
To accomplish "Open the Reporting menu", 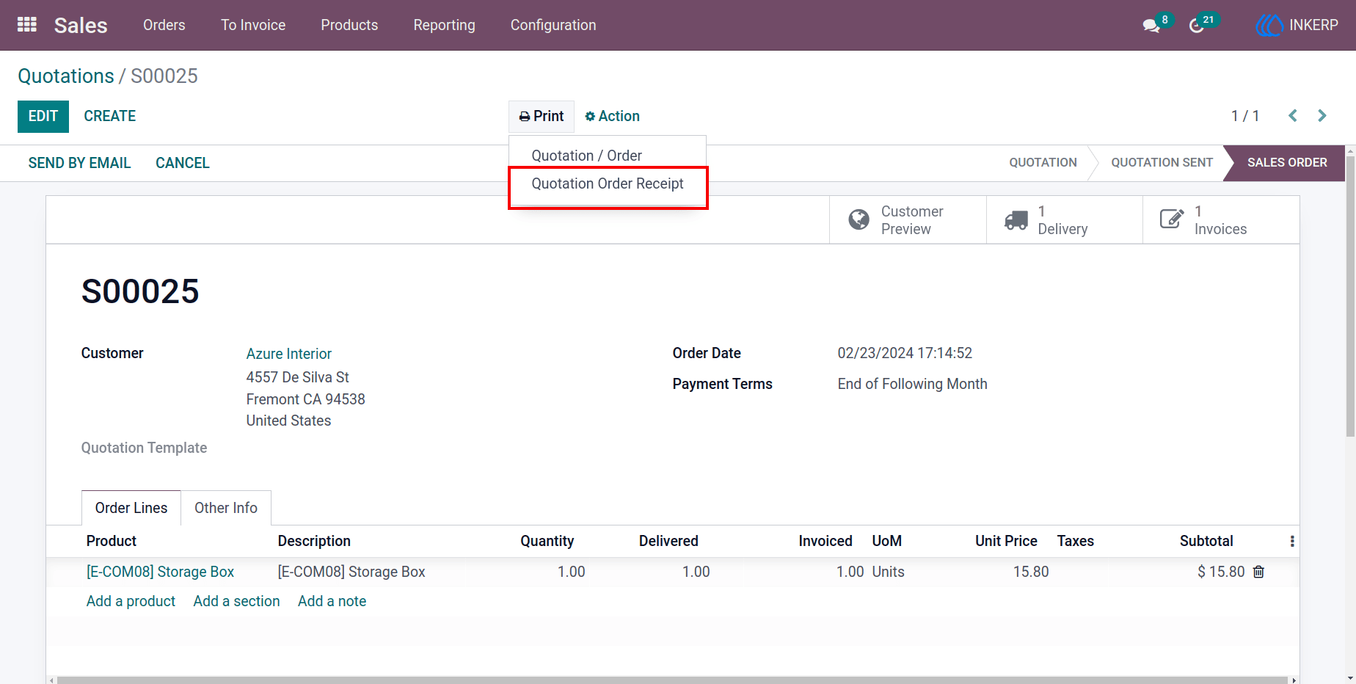I will click(445, 25).
